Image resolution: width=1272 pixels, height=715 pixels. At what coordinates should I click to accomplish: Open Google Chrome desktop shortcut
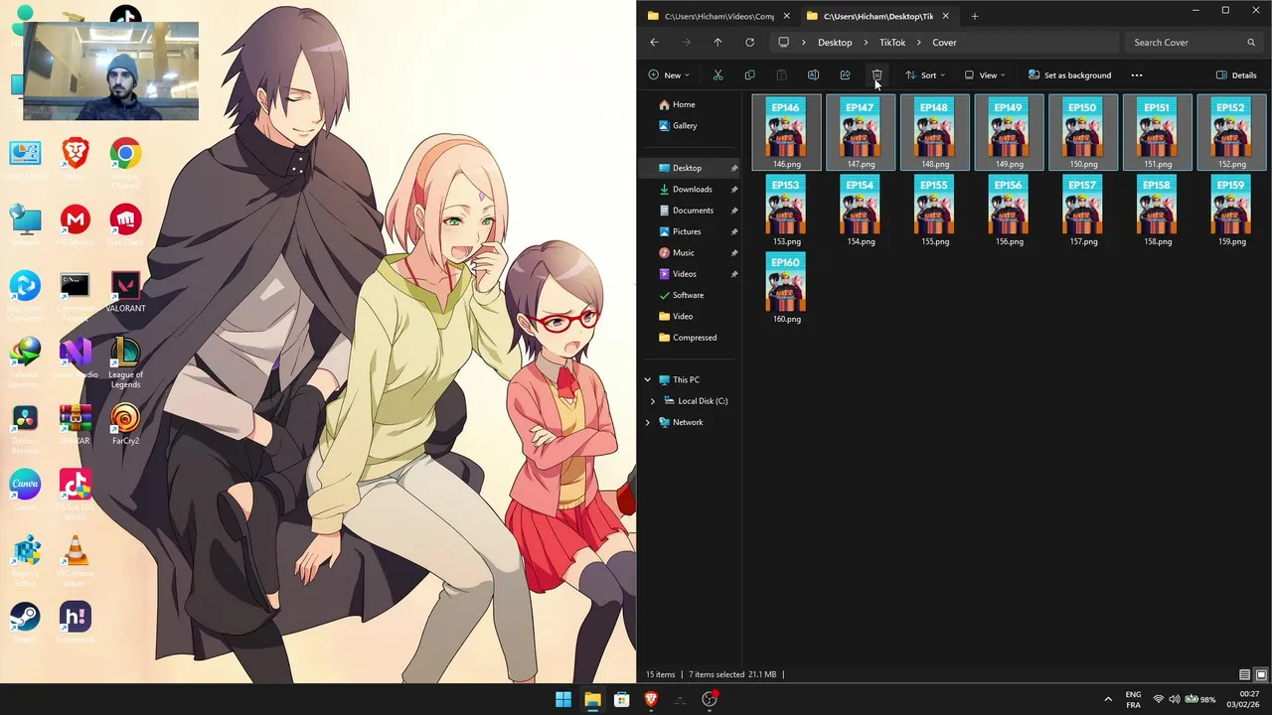(125, 162)
